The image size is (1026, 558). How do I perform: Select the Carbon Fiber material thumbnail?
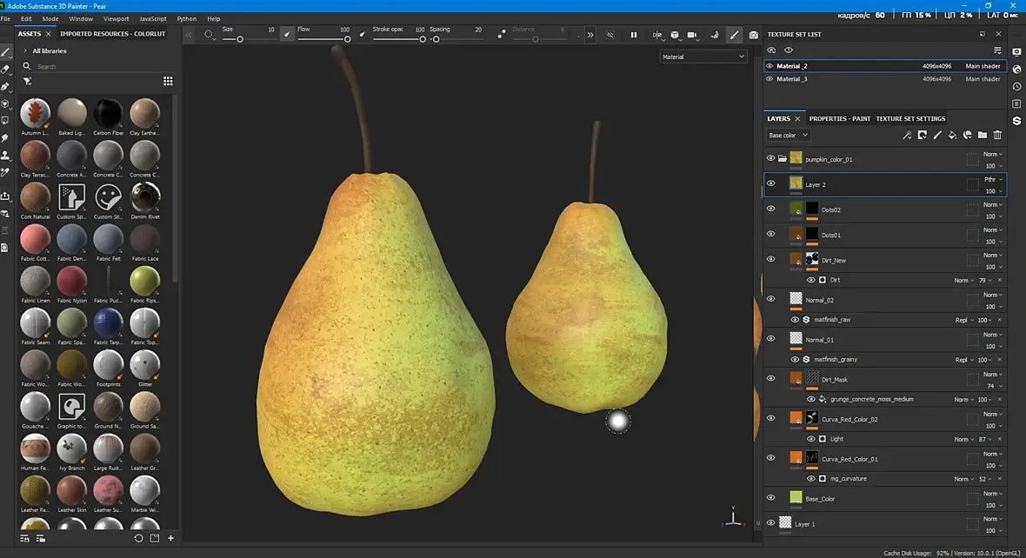click(x=108, y=113)
